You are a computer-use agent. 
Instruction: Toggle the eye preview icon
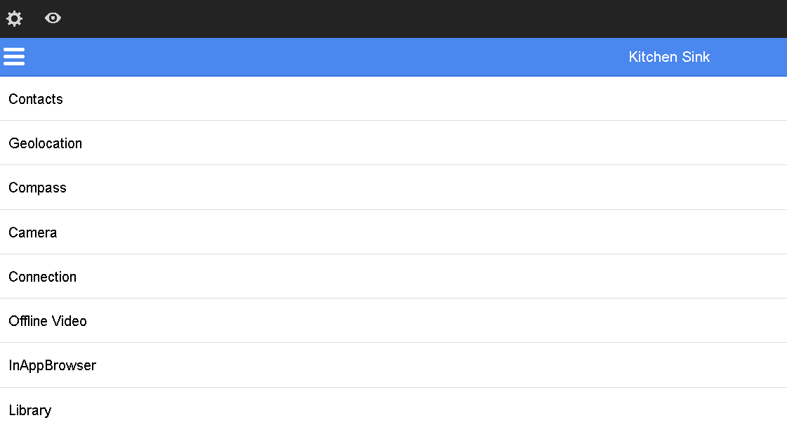click(x=53, y=18)
